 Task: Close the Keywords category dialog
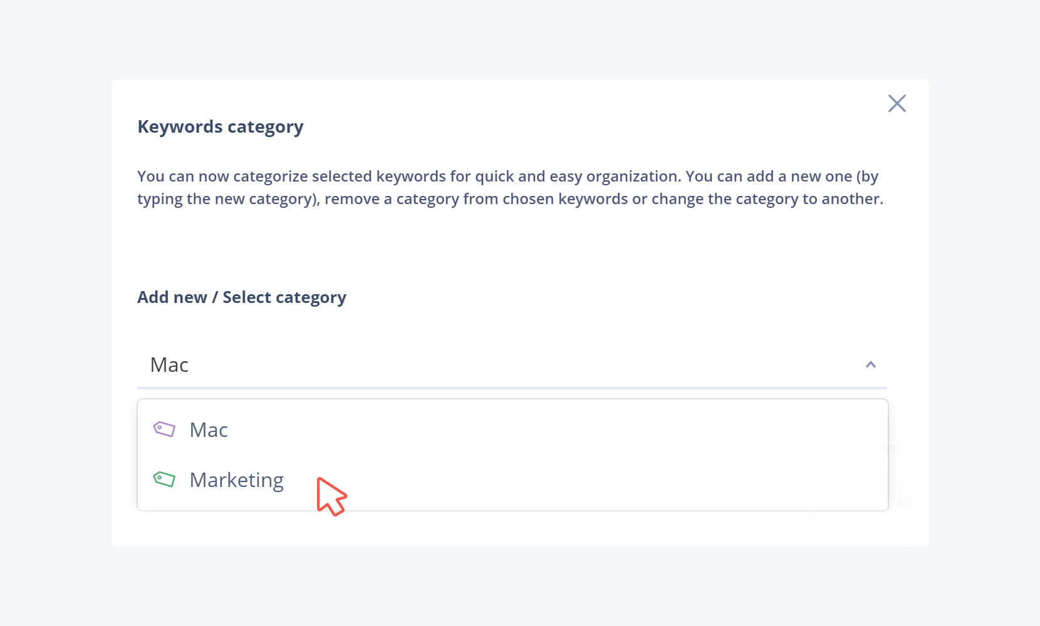[x=897, y=103]
